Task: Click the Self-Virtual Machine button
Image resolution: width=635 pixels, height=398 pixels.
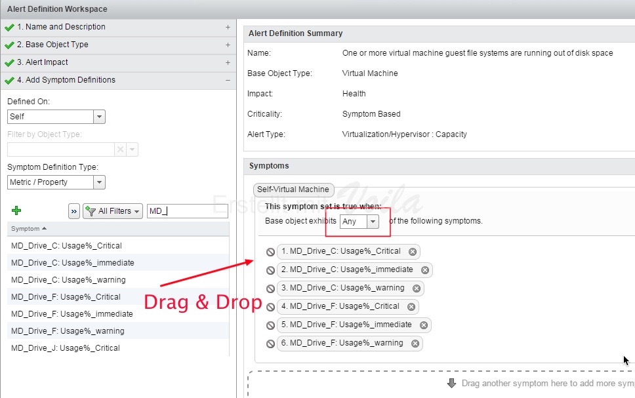Action: coord(293,189)
